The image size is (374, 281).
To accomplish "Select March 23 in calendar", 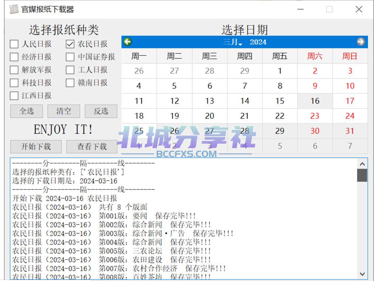I will pos(315,116).
